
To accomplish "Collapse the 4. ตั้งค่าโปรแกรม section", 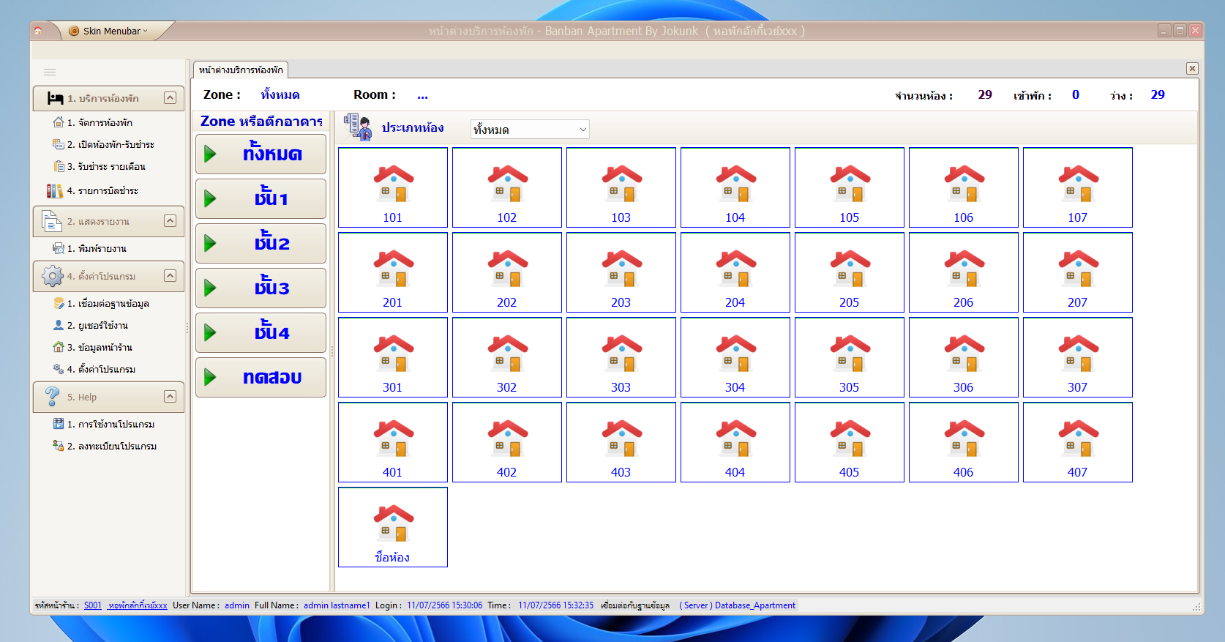I will pos(170,275).
